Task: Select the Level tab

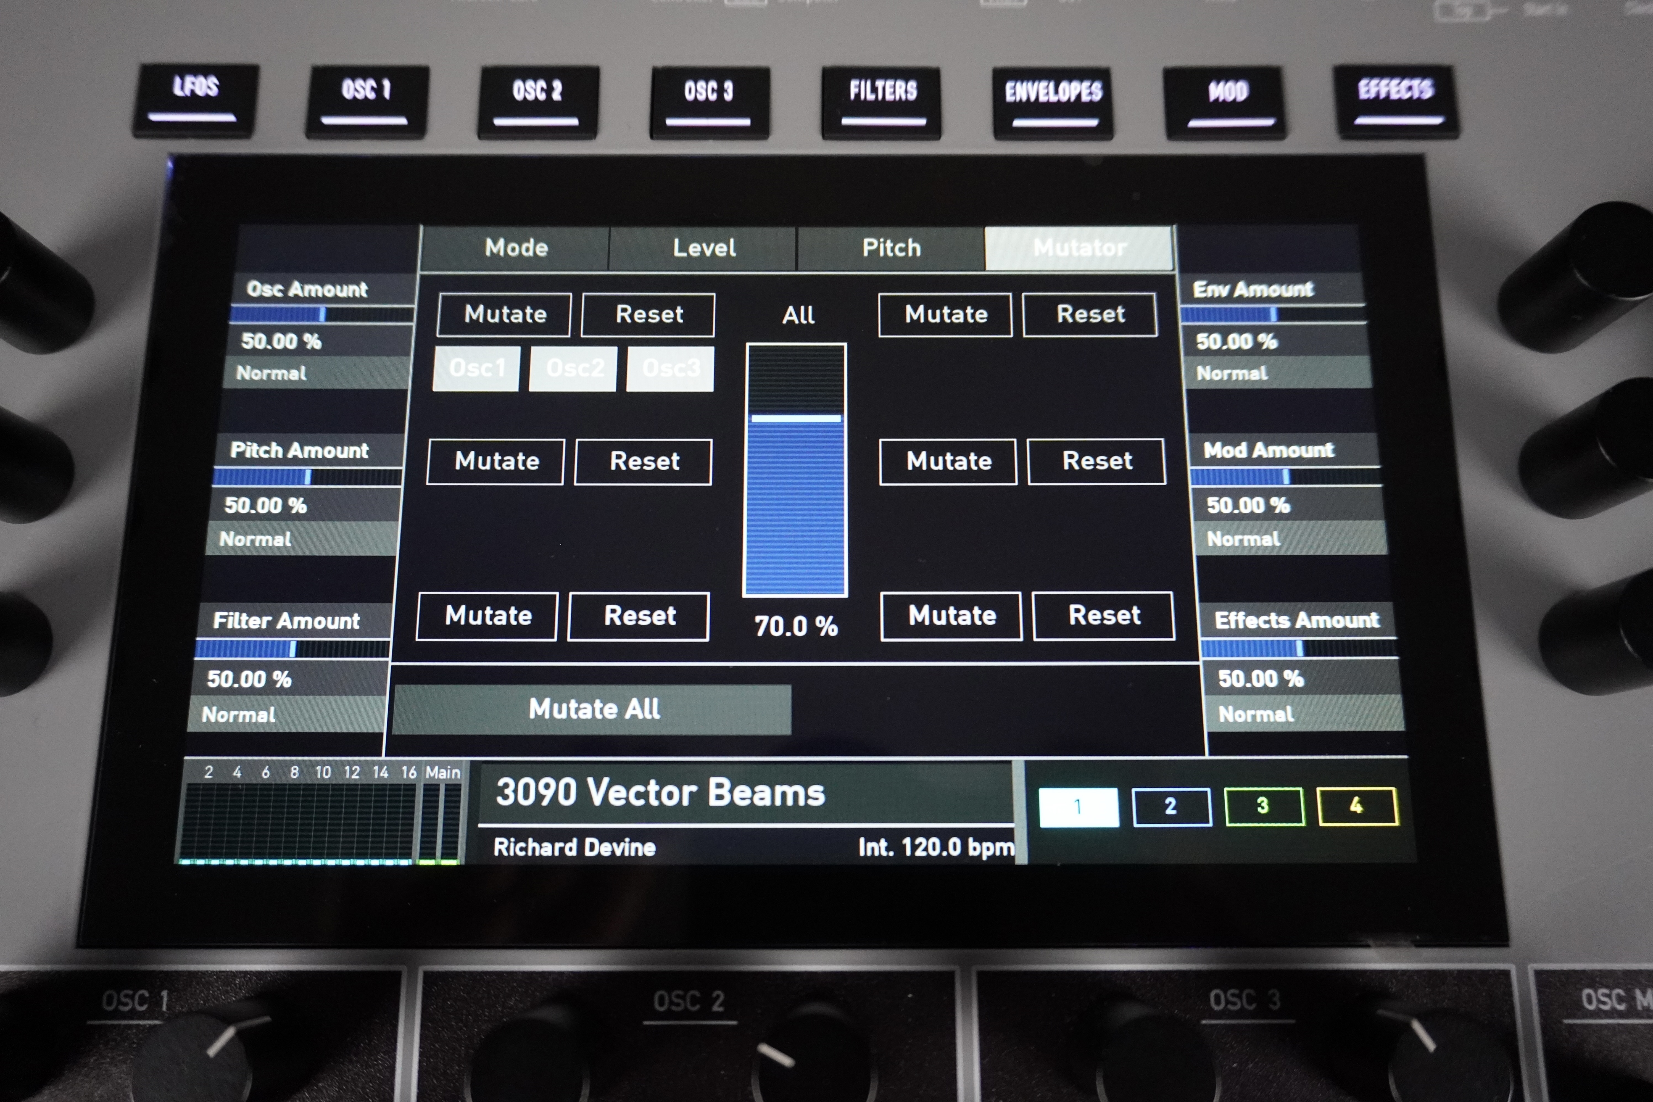Action: point(703,248)
